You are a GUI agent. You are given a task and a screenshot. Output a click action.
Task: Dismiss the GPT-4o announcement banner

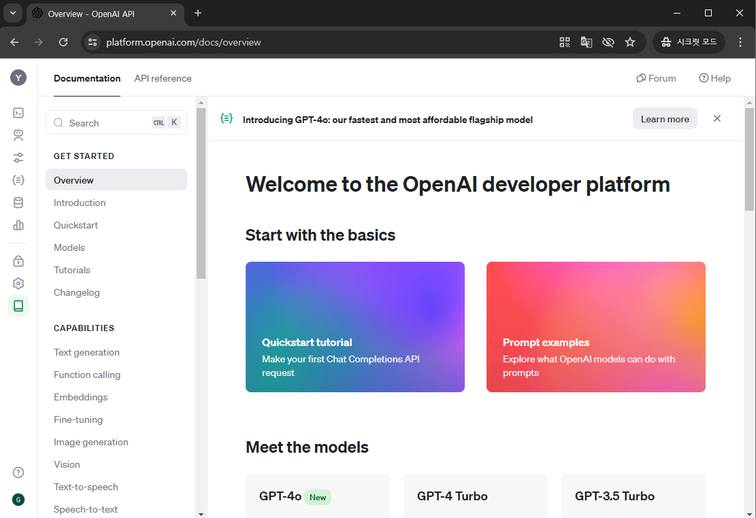point(717,118)
